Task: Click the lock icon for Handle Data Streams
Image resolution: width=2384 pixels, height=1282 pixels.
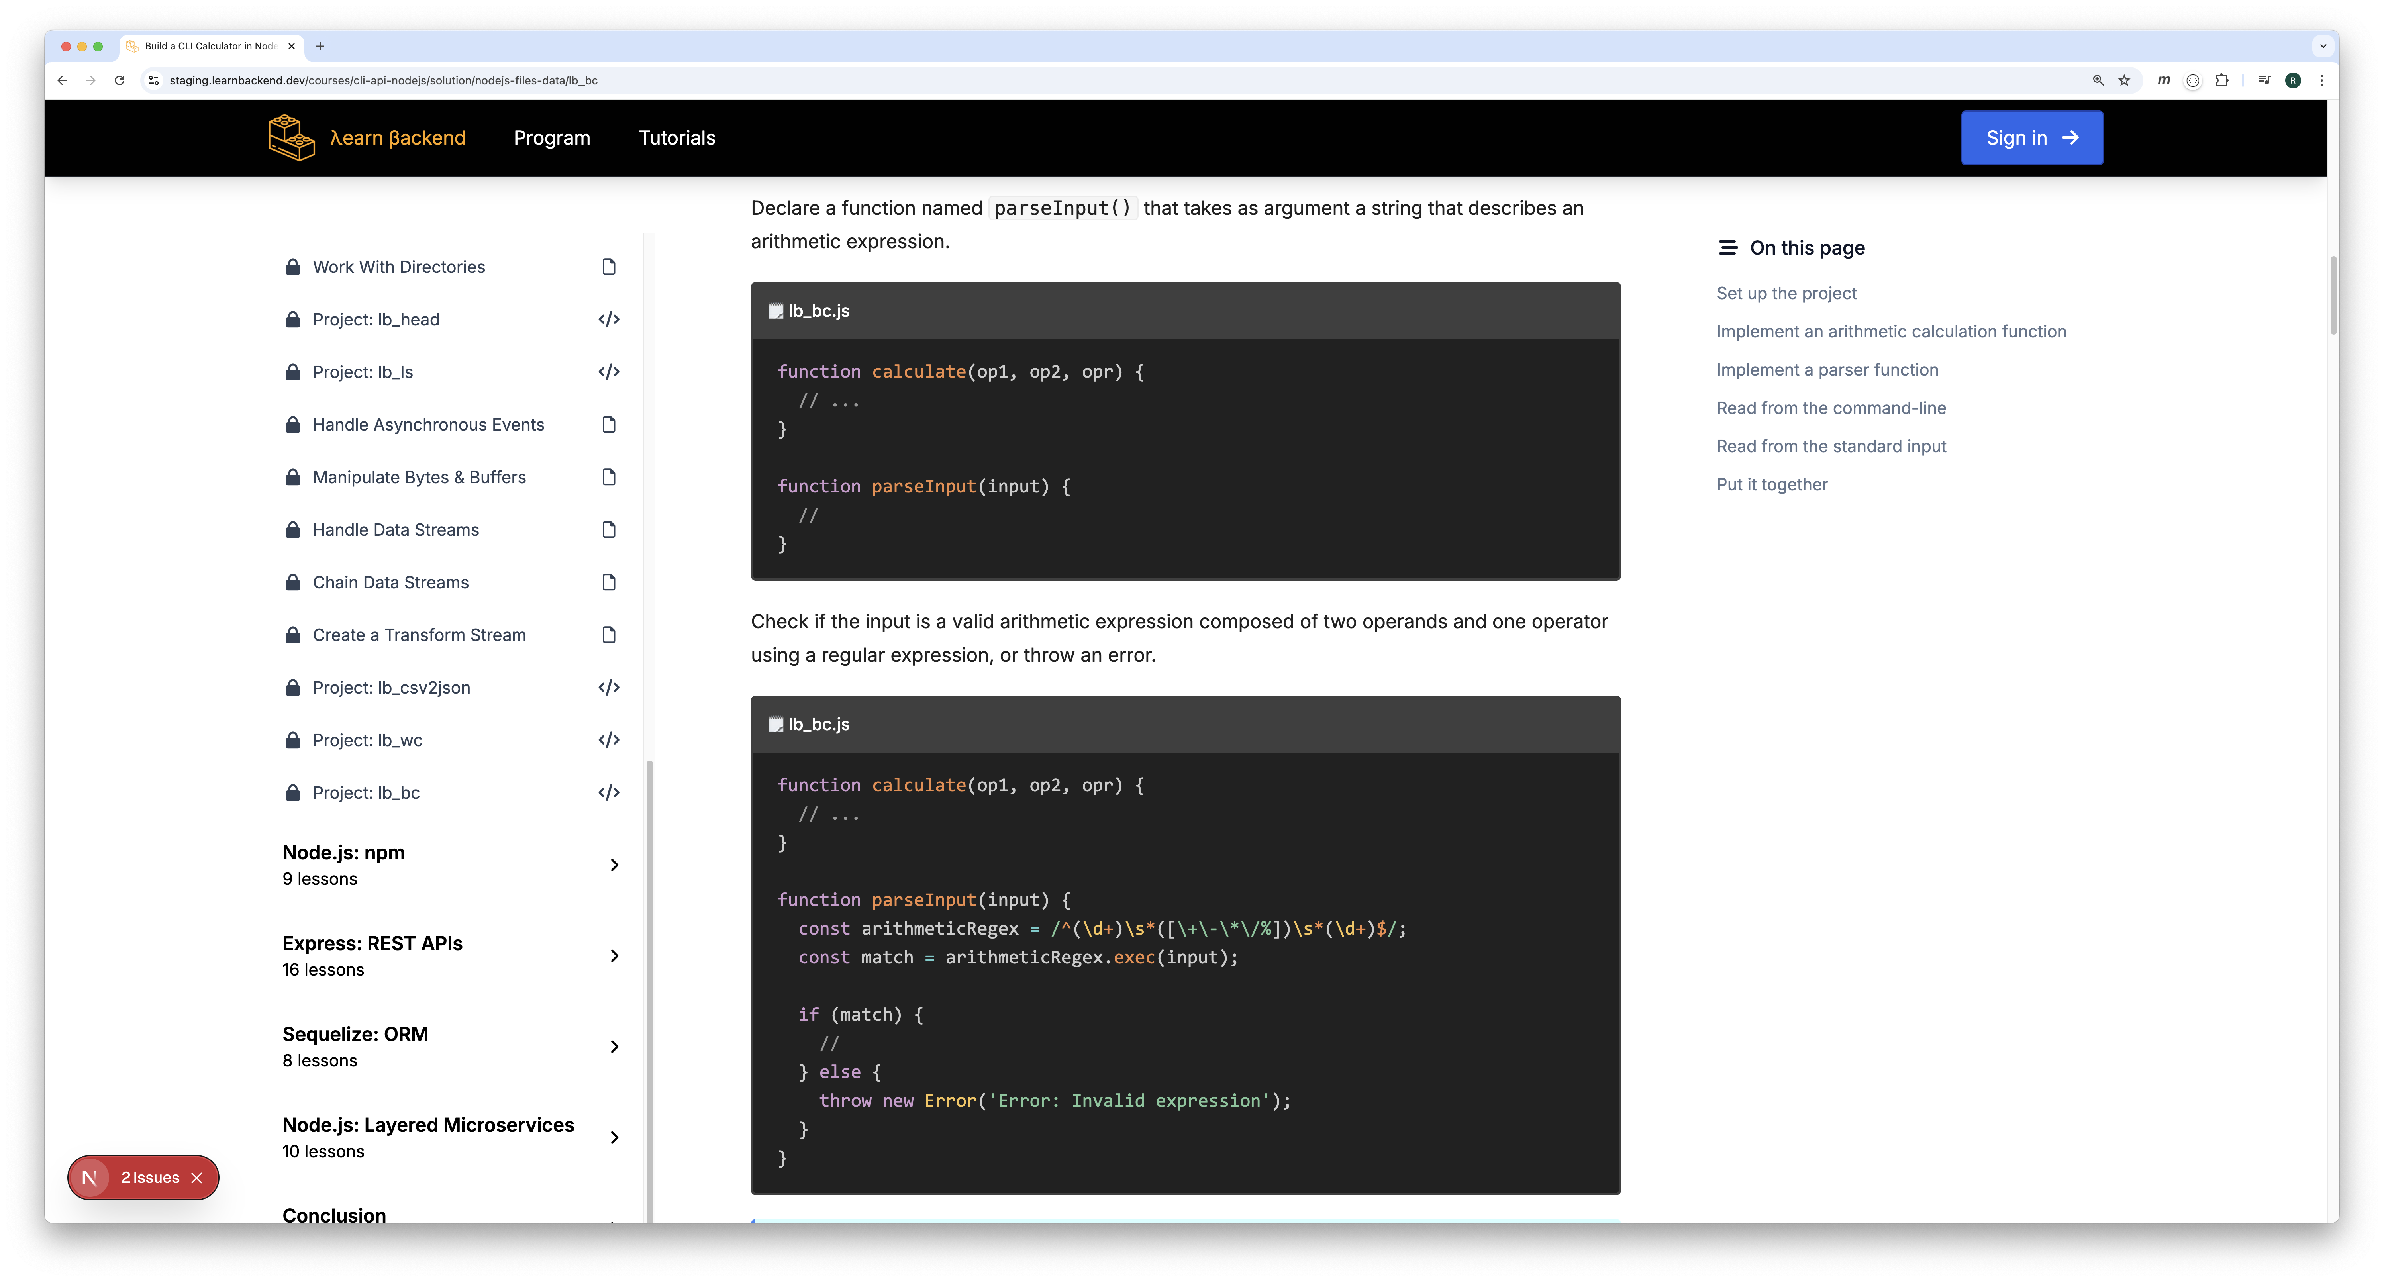Action: pyautogui.click(x=292, y=530)
